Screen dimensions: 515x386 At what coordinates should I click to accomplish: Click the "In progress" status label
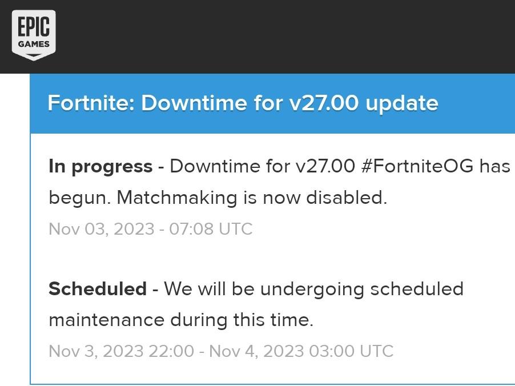pos(100,166)
